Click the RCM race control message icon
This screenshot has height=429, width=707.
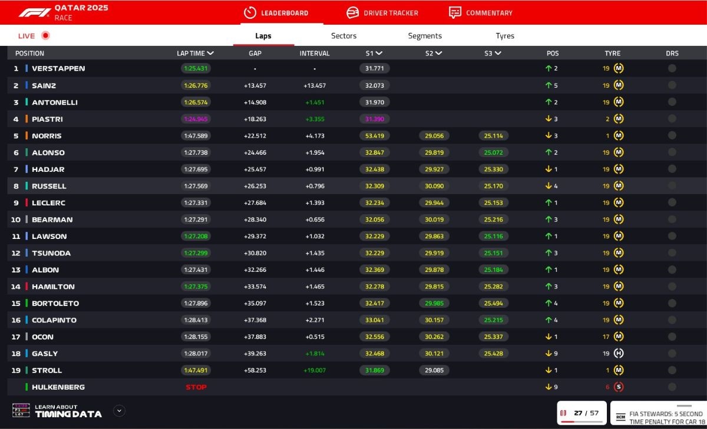pyautogui.click(x=620, y=417)
